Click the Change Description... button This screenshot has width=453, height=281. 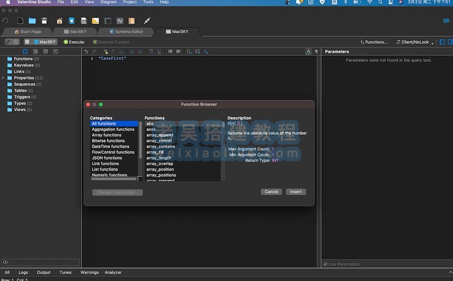117,192
